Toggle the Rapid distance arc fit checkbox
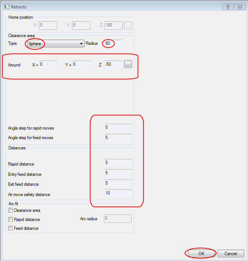Viewport: 248px width, 261px height. point(10,220)
